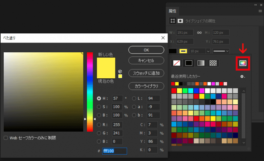
Task: Pick the cyan swatch in top row
Action: click(191, 91)
